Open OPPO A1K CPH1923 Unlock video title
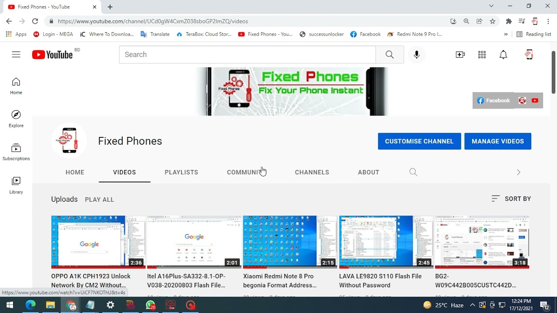This screenshot has width=557, height=313. tap(91, 281)
